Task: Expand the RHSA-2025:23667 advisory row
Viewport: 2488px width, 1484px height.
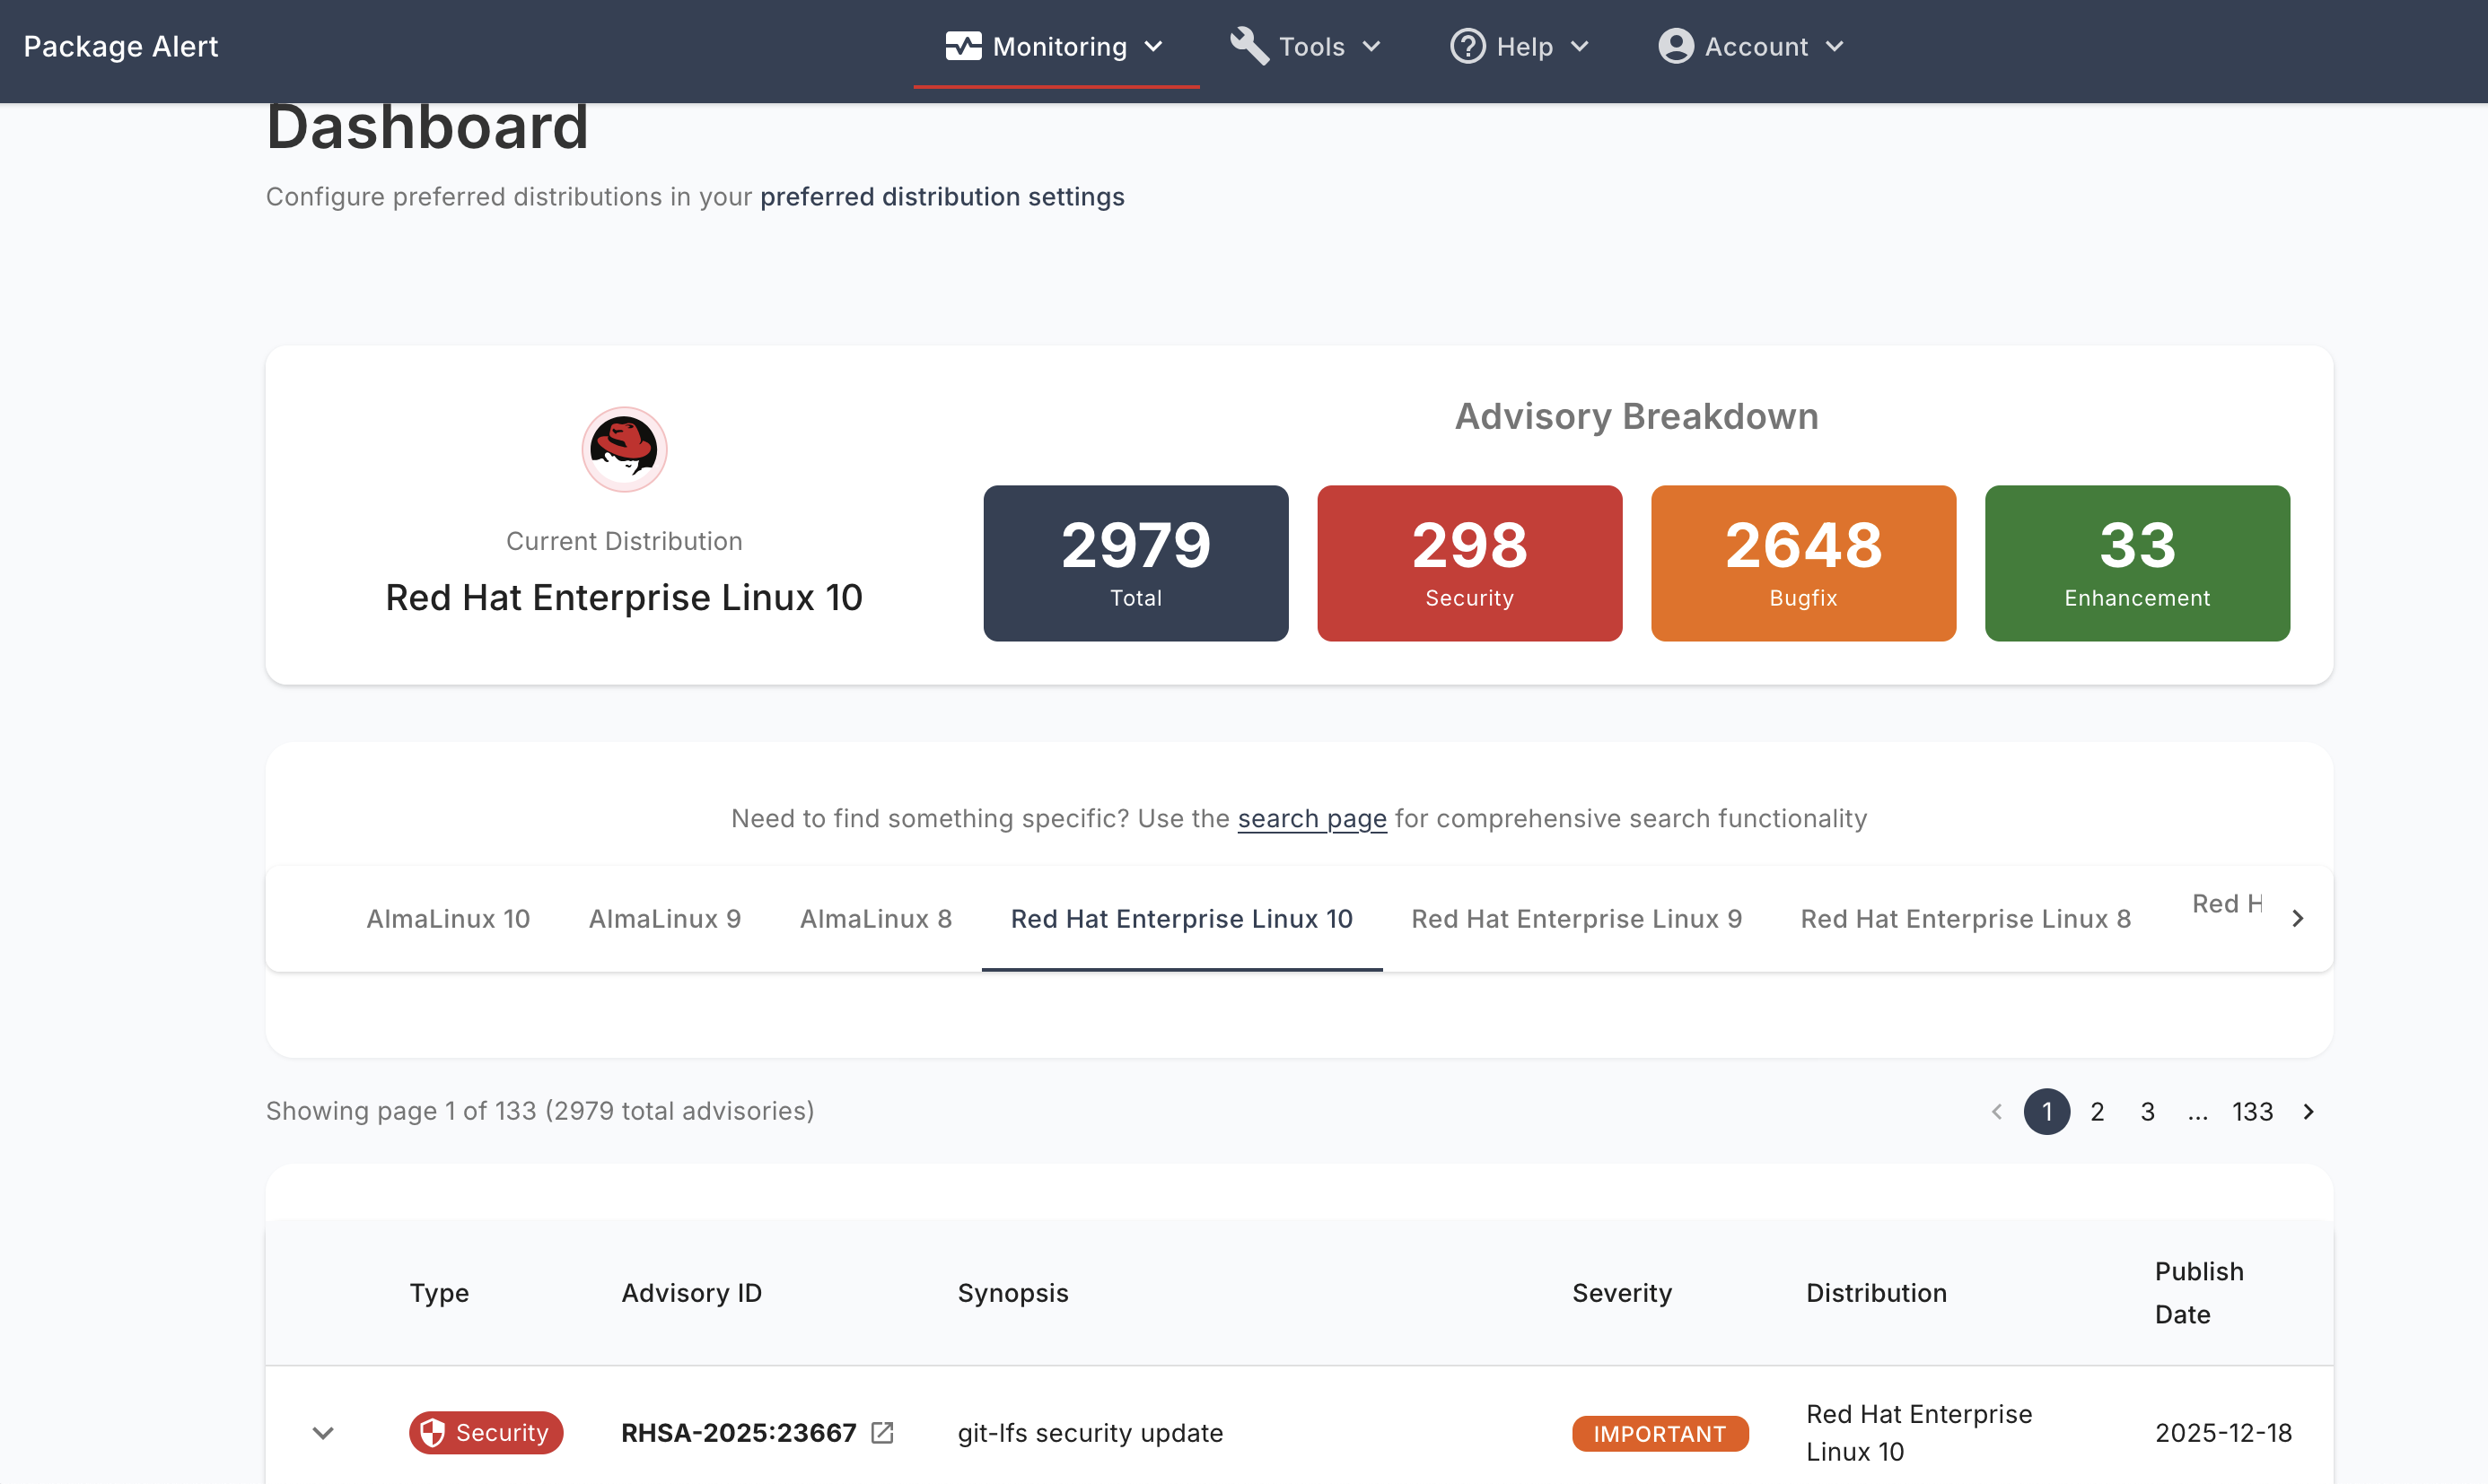Action: pyautogui.click(x=322, y=1432)
